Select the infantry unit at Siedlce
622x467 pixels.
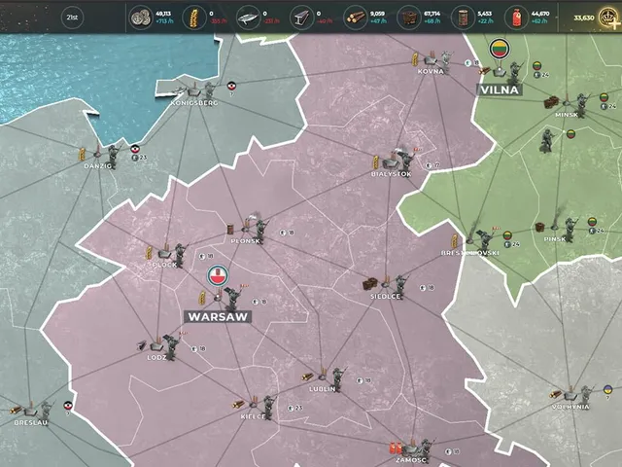click(x=399, y=287)
